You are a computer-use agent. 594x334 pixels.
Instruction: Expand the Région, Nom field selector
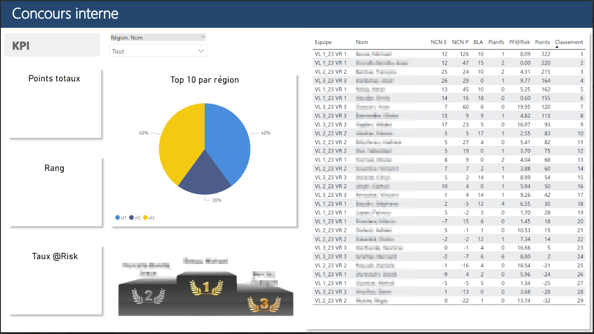pyautogui.click(x=203, y=37)
